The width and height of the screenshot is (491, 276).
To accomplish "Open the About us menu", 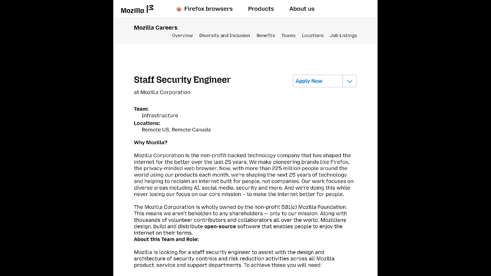I will click(302, 9).
